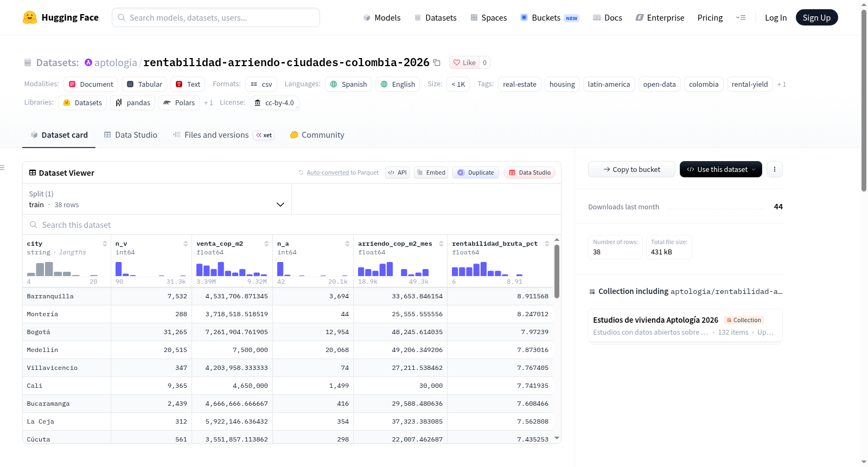Sort by arriendo_cop_m2_mes column
868x467 pixels.
coord(441,244)
